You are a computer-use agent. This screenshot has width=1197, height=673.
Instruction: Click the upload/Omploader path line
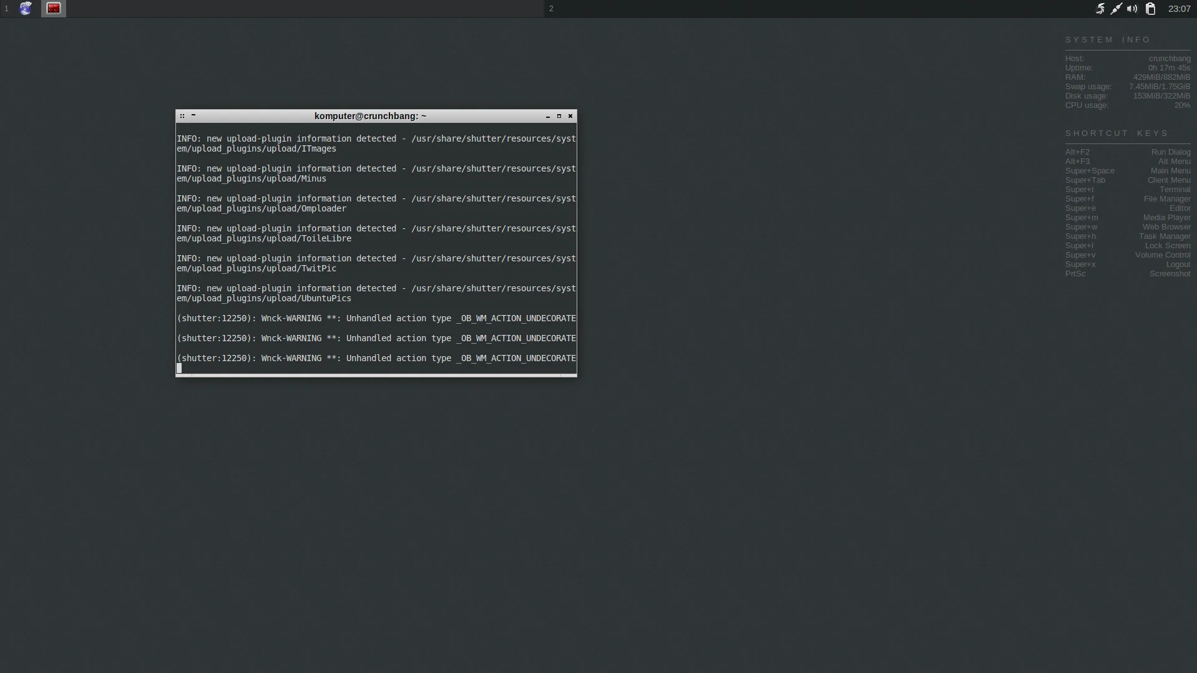[261, 208]
